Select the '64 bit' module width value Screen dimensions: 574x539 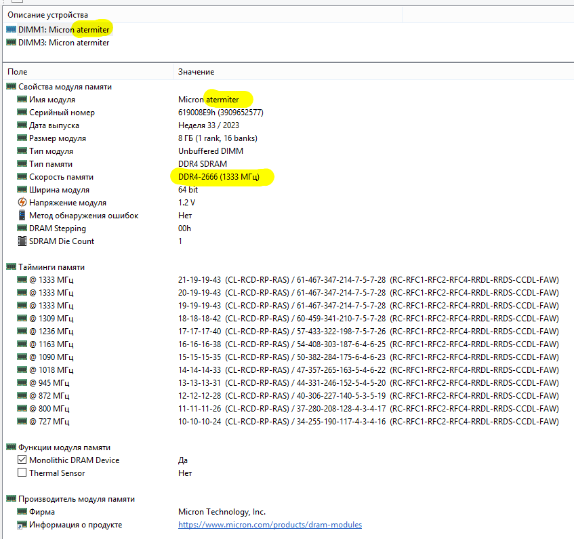tap(188, 190)
